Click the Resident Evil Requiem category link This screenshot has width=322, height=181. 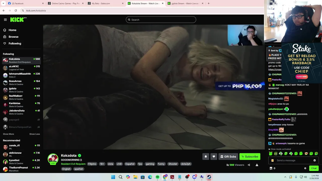pos(73,164)
